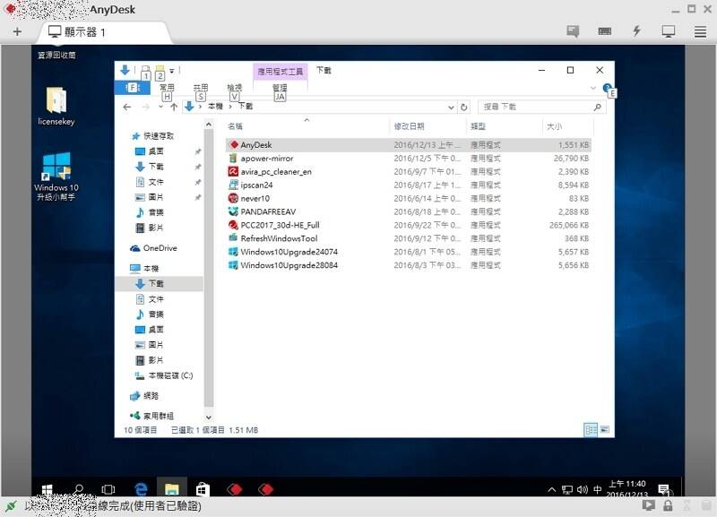Sort files by the 大小 column
Viewport: 717px width, 517px height.
(x=554, y=126)
